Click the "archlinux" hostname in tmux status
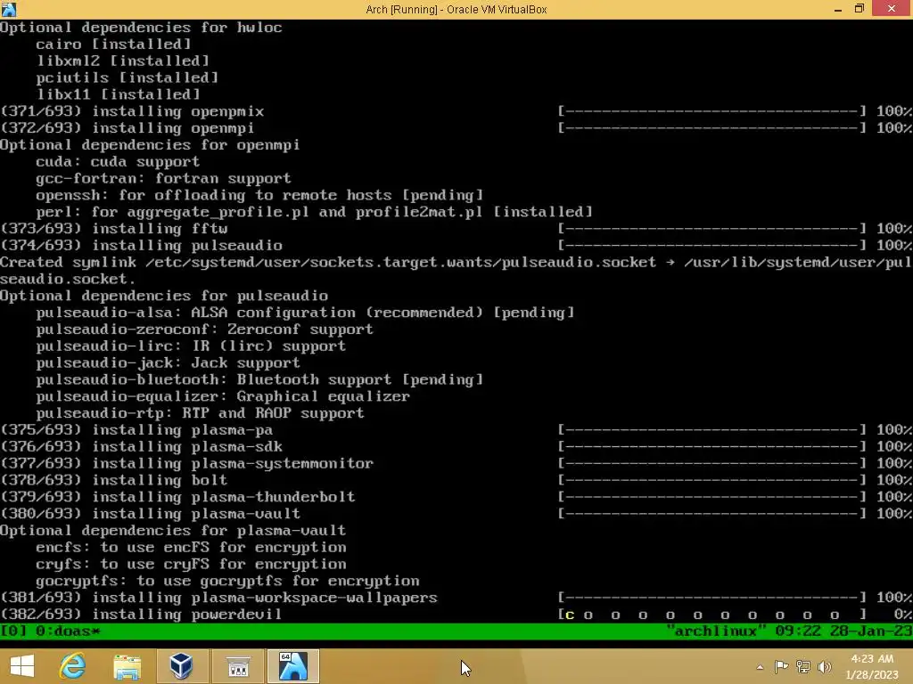913x684 pixels. click(716, 631)
